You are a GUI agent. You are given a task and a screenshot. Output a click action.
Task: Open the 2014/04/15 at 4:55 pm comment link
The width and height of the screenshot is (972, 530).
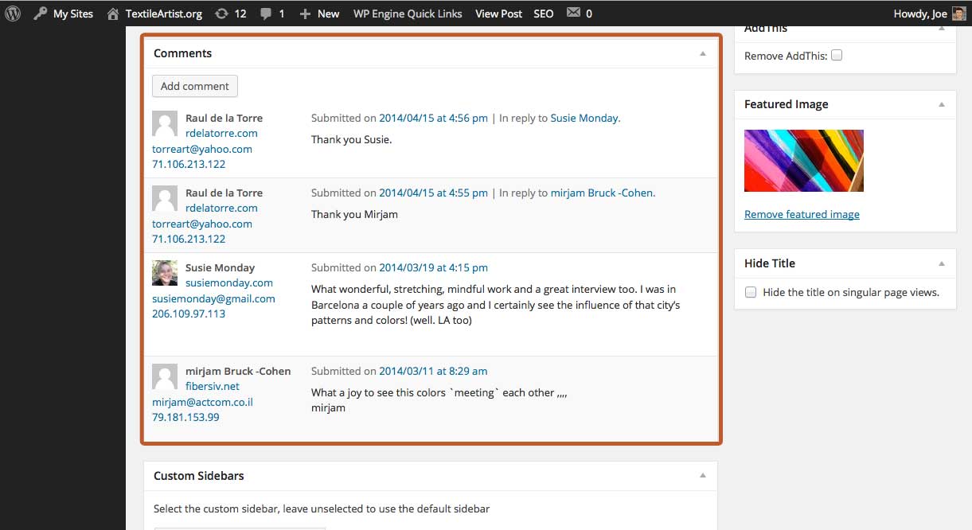point(433,193)
